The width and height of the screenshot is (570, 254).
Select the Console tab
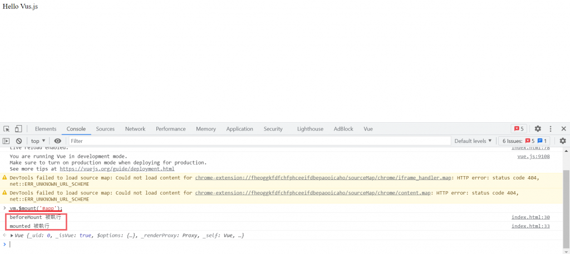[76, 129]
